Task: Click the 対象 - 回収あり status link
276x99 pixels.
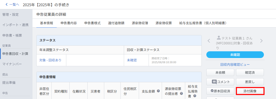Action: (x=50, y=60)
